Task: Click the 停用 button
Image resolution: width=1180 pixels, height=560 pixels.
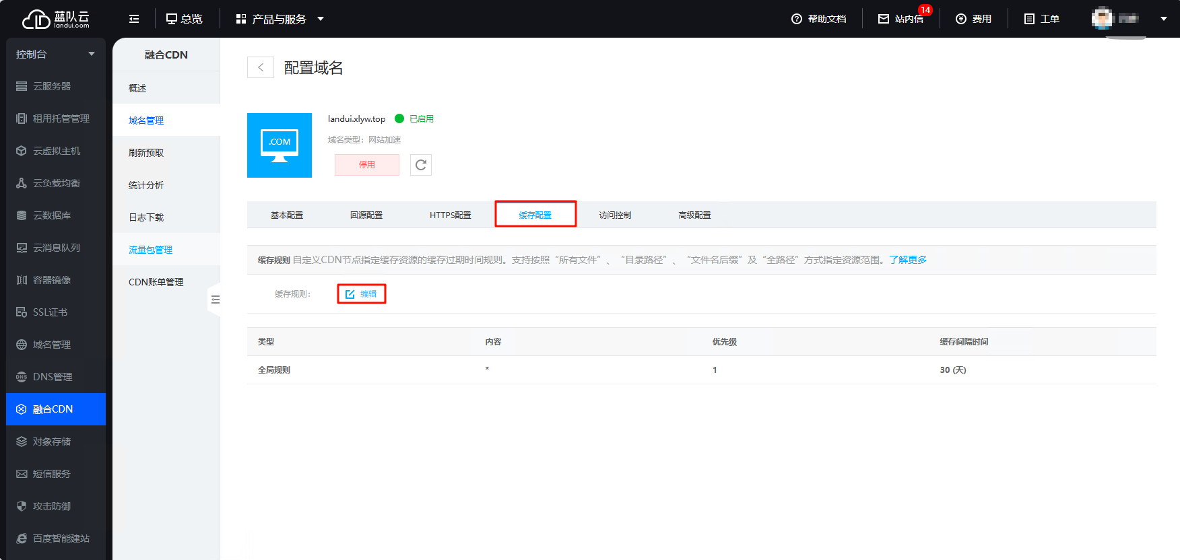Action: pos(367,165)
